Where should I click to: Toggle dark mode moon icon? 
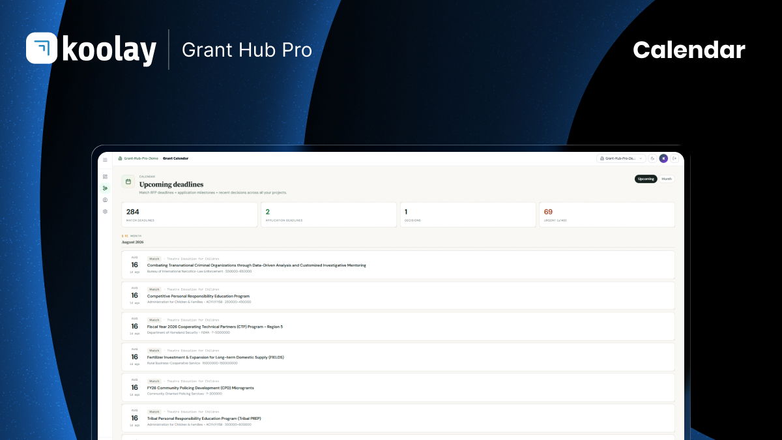(x=652, y=158)
